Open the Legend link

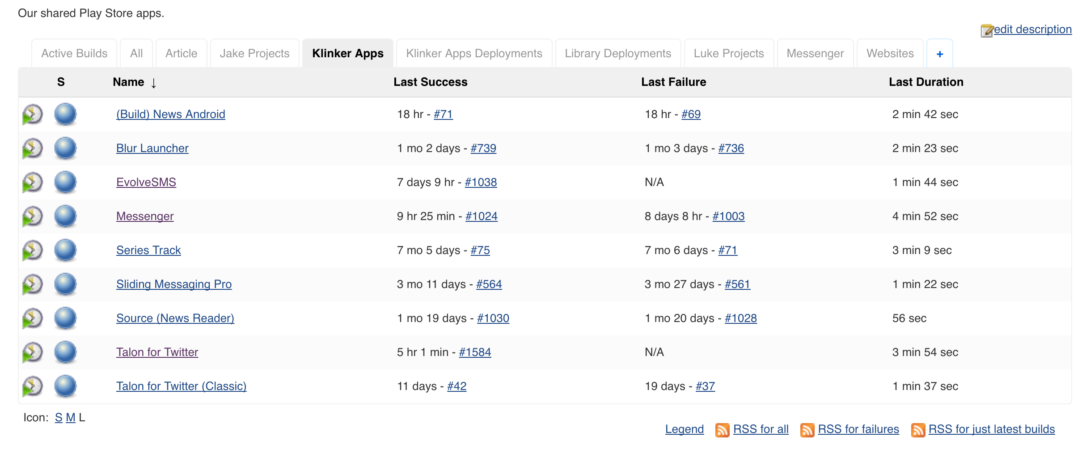[685, 429]
